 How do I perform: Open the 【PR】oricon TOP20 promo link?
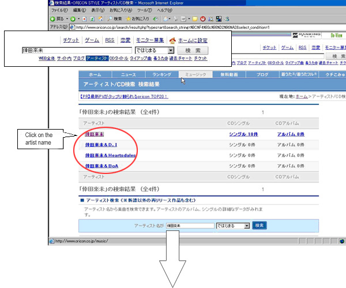pos(124,97)
